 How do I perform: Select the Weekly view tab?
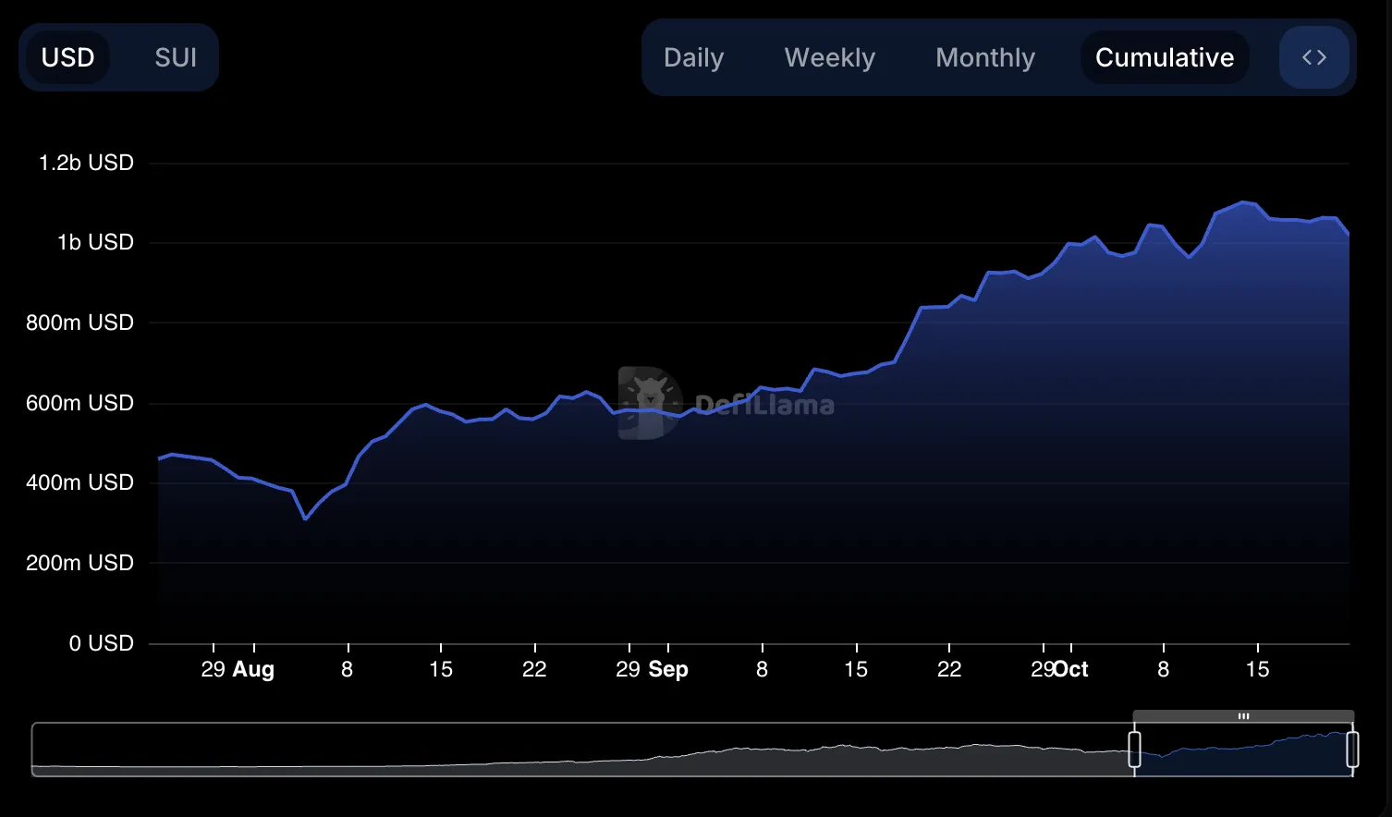(x=829, y=57)
